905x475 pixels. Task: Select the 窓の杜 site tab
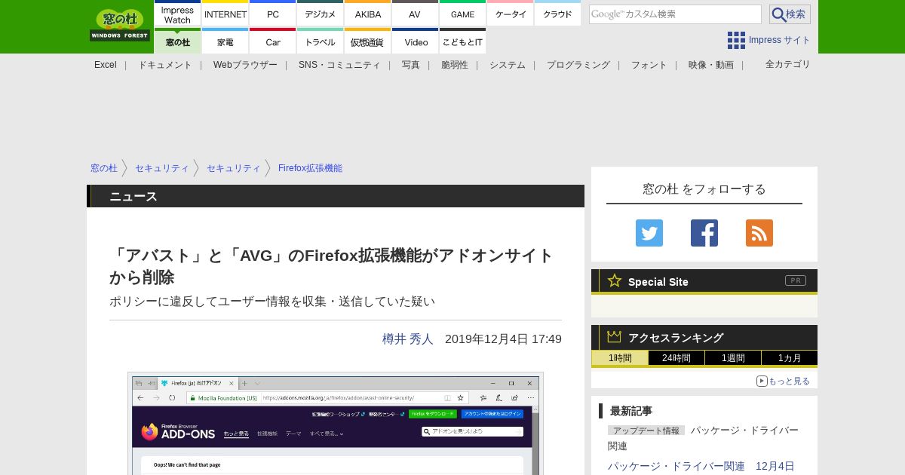(x=177, y=41)
